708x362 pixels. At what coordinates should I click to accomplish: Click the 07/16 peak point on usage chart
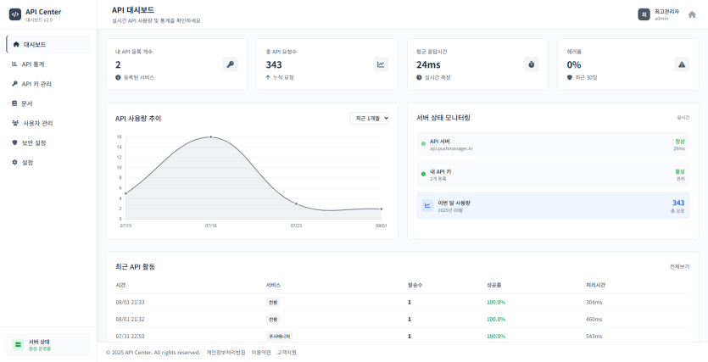coord(211,137)
